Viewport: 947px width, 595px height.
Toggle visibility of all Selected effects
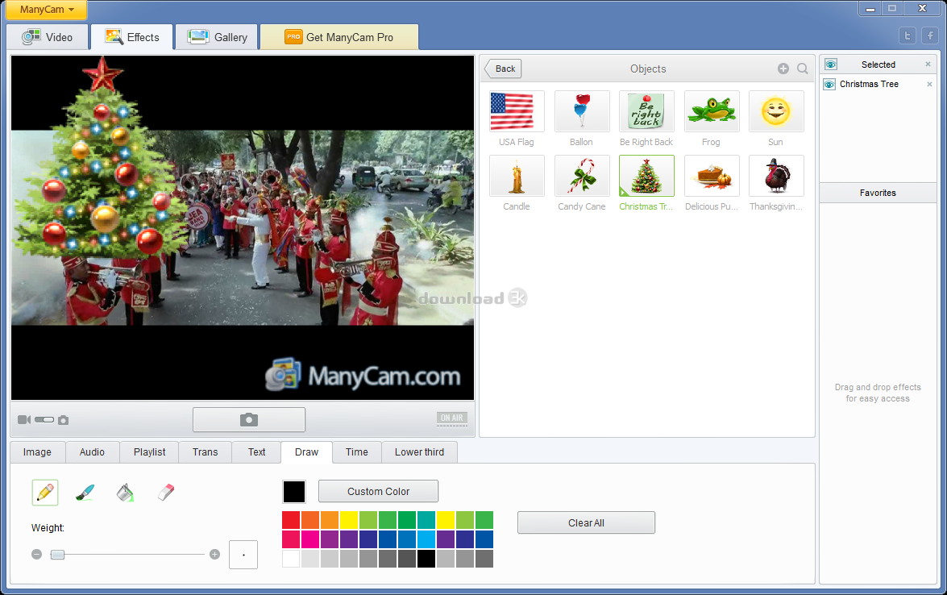coord(831,64)
